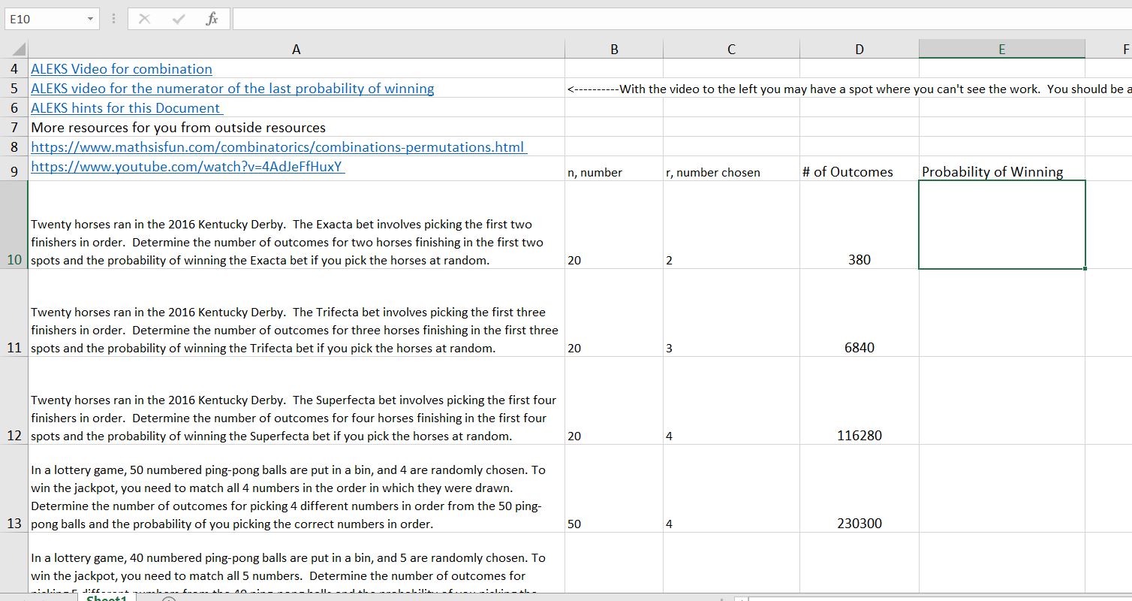
Task: Select column A header
Action: [x=296, y=50]
